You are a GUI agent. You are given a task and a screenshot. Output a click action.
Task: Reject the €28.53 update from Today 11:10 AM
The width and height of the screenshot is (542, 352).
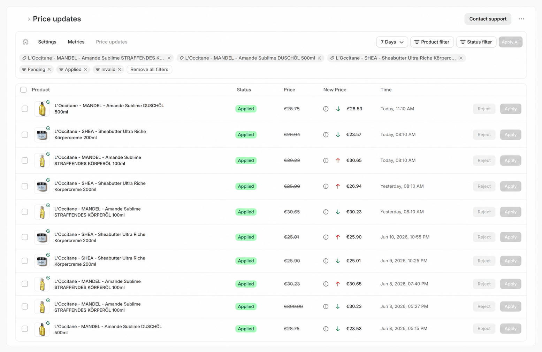(484, 109)
